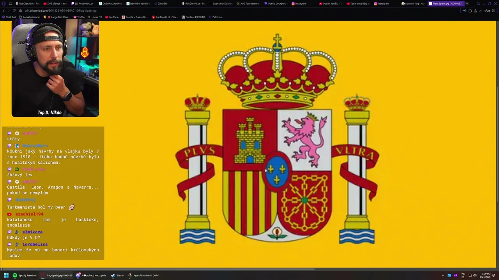Image resolution: width=499 pixels, height=280 pixels.
Task: Mute tab audio with the speaker icon
Action: point(465,10)
